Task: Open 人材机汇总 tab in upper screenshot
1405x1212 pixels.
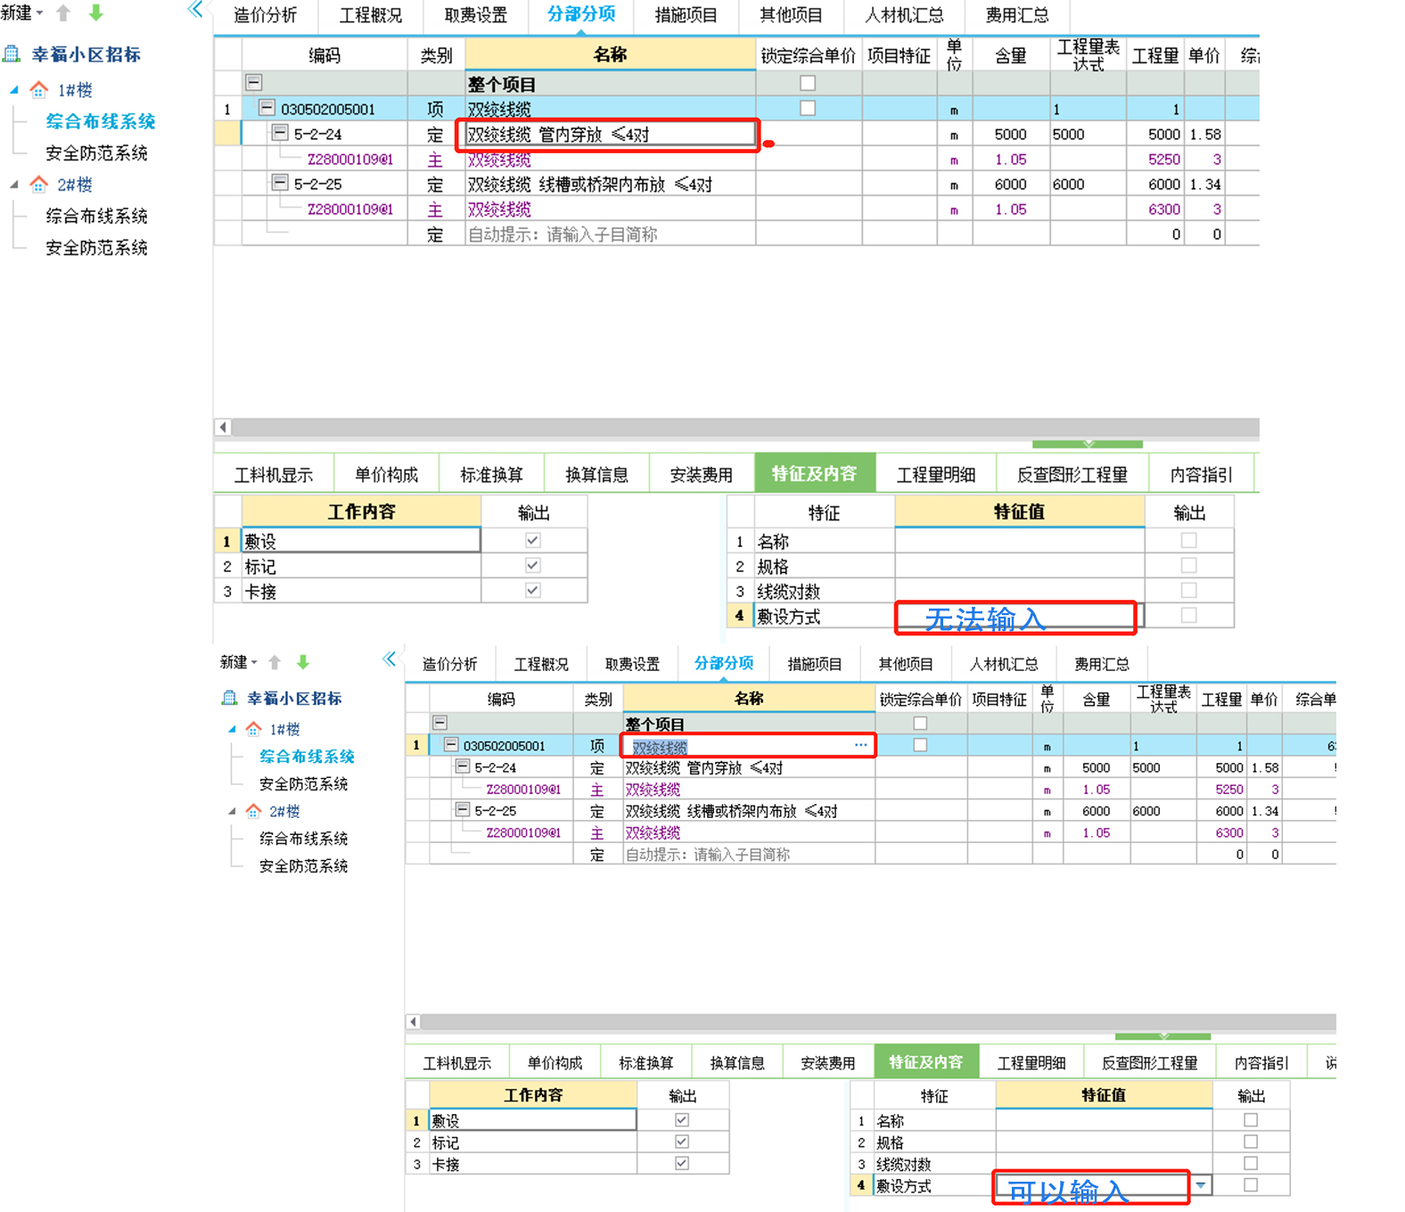Action: point(904,15)
